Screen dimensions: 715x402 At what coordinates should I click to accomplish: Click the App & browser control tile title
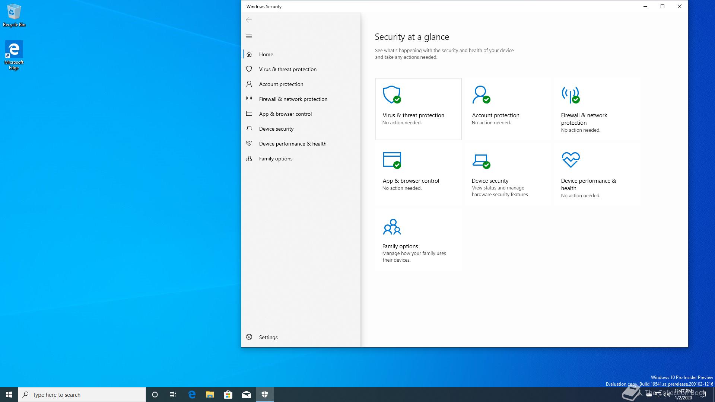click(x=411, y=181)
